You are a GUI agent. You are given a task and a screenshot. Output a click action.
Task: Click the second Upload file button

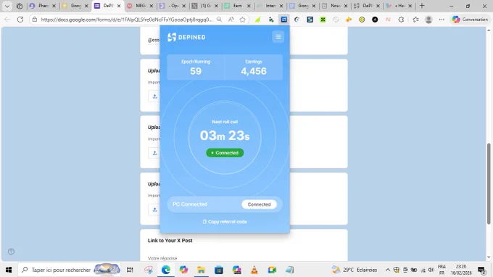154,153
